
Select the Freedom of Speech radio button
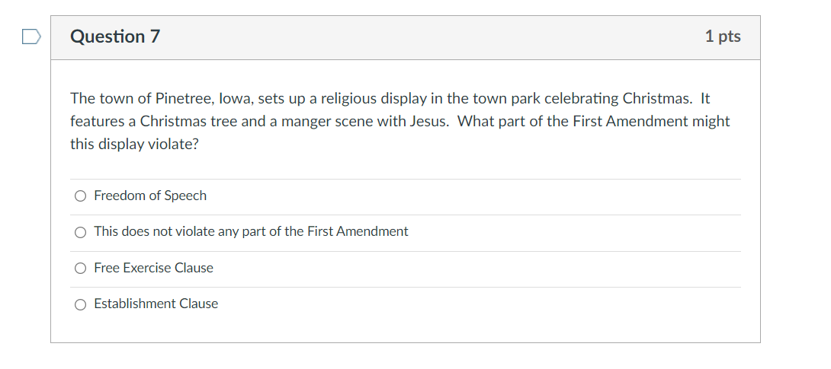pos(80,196)
